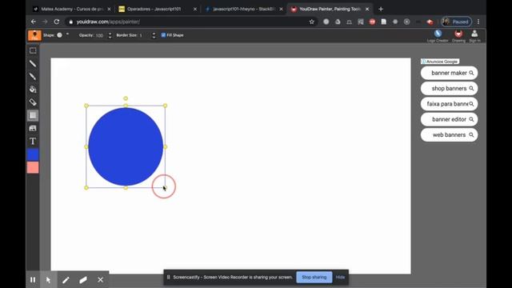Click the rotation handle above the circle
This screenshot has height=288, width=512.
click(x=126, y=98)
